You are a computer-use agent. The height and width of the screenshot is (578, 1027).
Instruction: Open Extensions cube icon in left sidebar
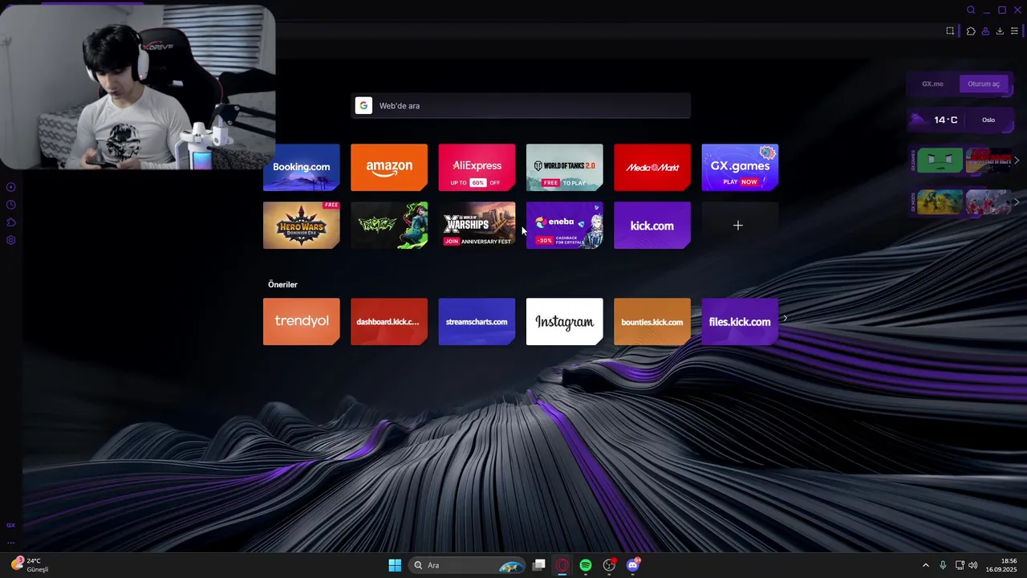pyautogui.click(x=11, y=222)
